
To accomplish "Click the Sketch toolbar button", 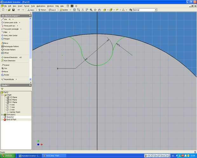I will pyautogui.click(x=52, y=10).
